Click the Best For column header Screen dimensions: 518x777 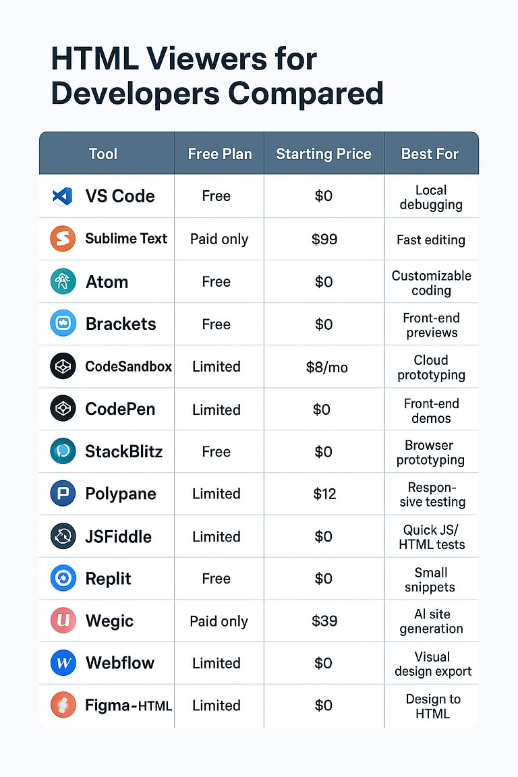430,154
